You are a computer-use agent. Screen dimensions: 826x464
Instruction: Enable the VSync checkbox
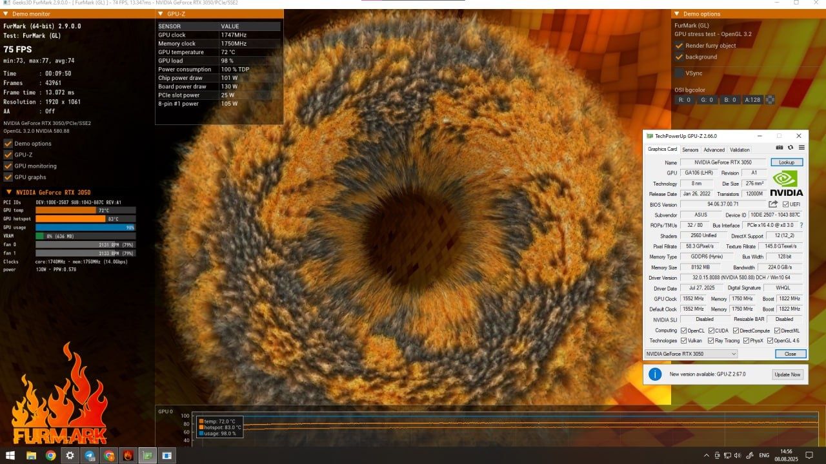(x=679, y=73)
